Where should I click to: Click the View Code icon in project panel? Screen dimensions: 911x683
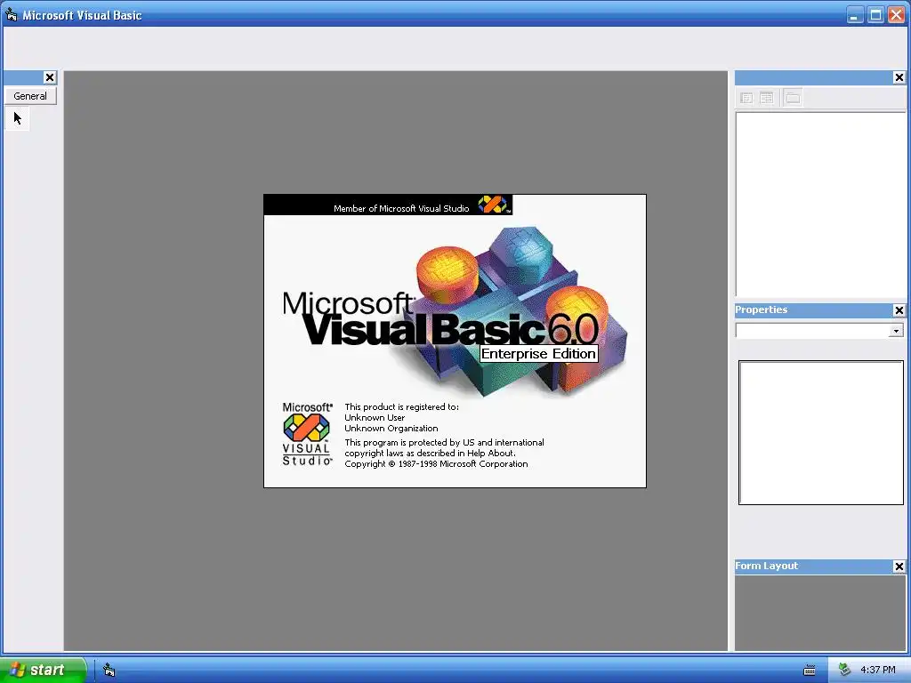pyautogui.click(x=746, y=98)
